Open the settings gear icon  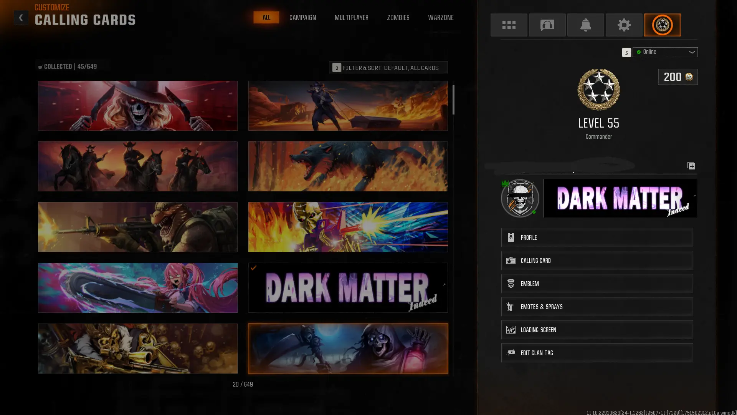coord(624,25)
